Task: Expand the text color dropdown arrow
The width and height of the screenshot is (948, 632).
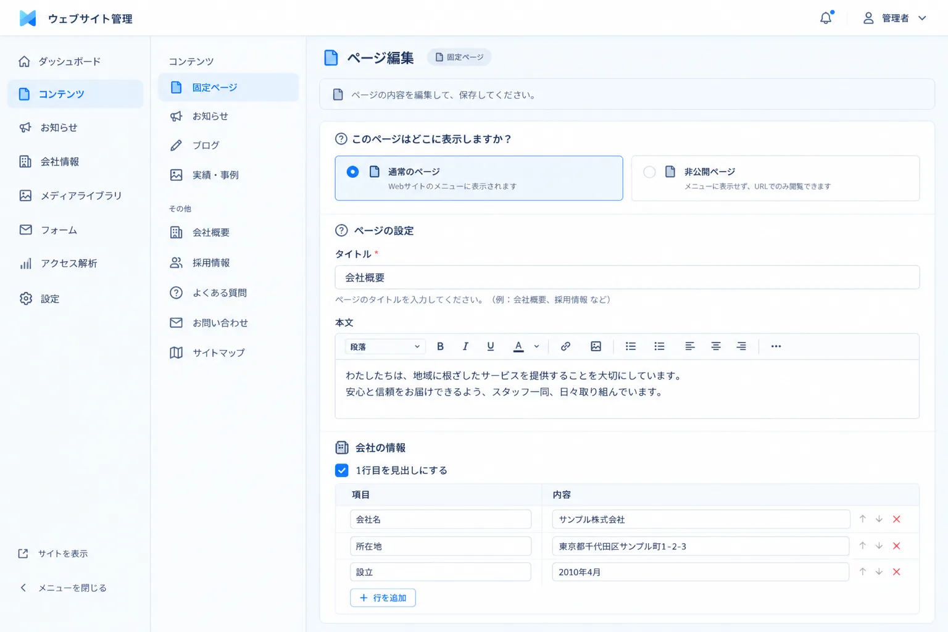Action: 536,346
